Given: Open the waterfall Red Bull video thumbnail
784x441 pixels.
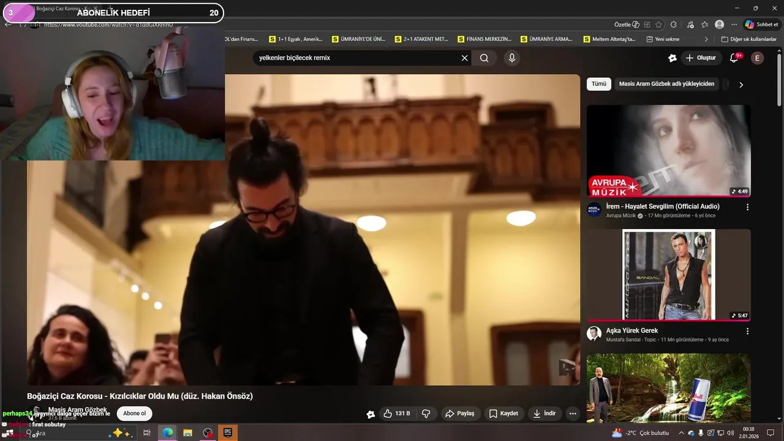Looking at the screenshot, I should (x=669, y=388).
